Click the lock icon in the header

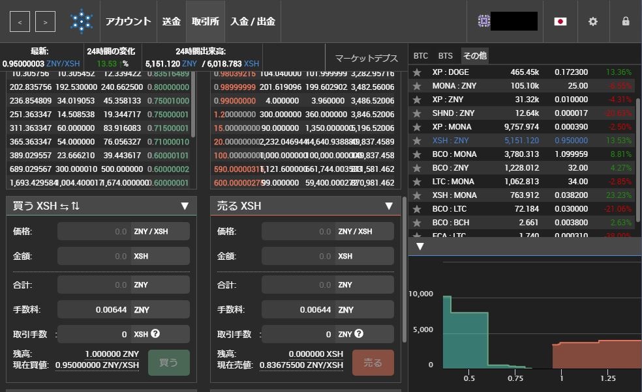[625, 21]
